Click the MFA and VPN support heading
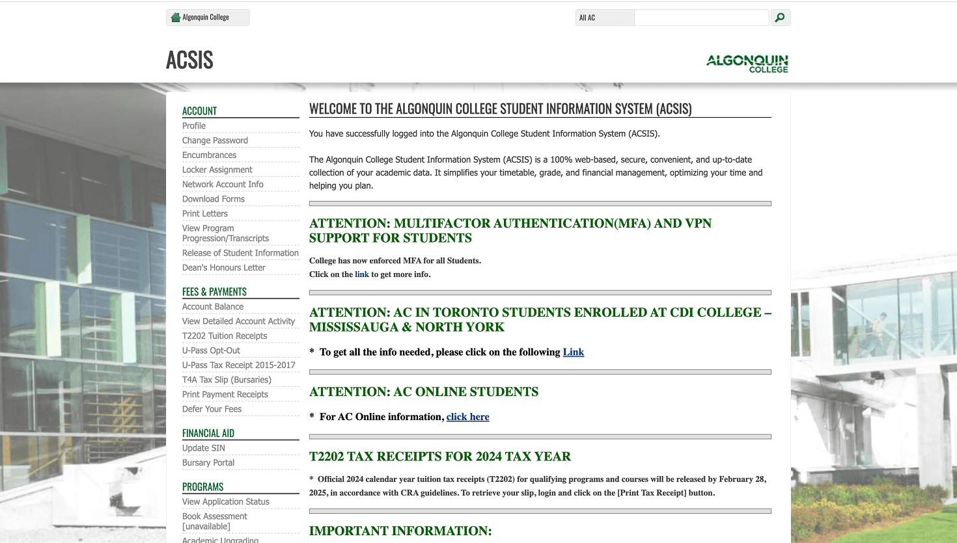Viewport: 957px width, 543px height. point(510,231)
